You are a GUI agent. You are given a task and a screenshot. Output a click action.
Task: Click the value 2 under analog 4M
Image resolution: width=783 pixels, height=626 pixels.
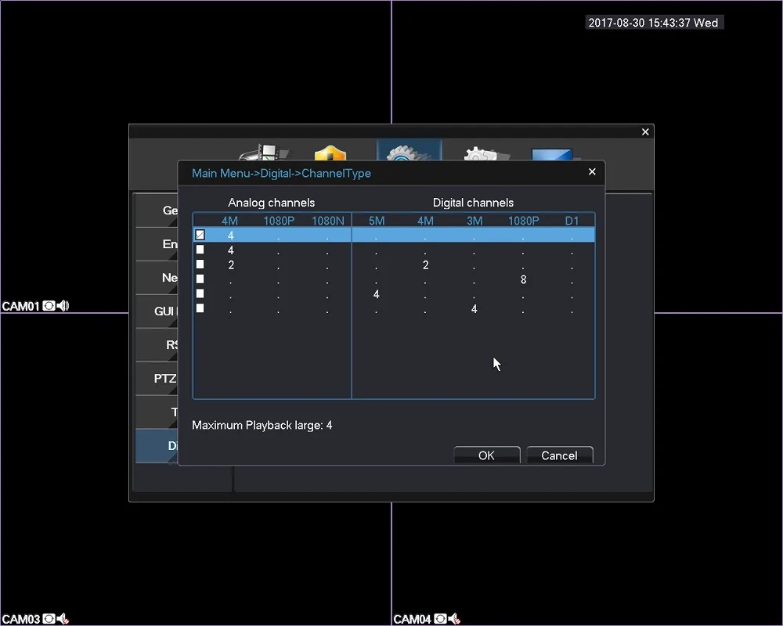pyautogui.click(x=231, y=264)
